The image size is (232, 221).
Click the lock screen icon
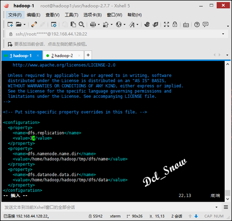click(175, 24)
